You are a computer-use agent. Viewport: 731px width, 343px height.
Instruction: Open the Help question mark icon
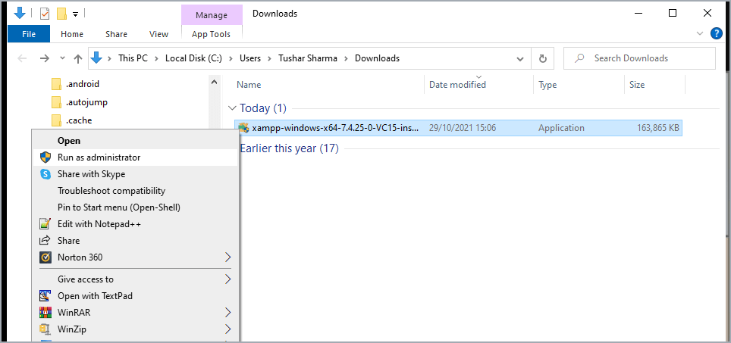click(716, 34)
